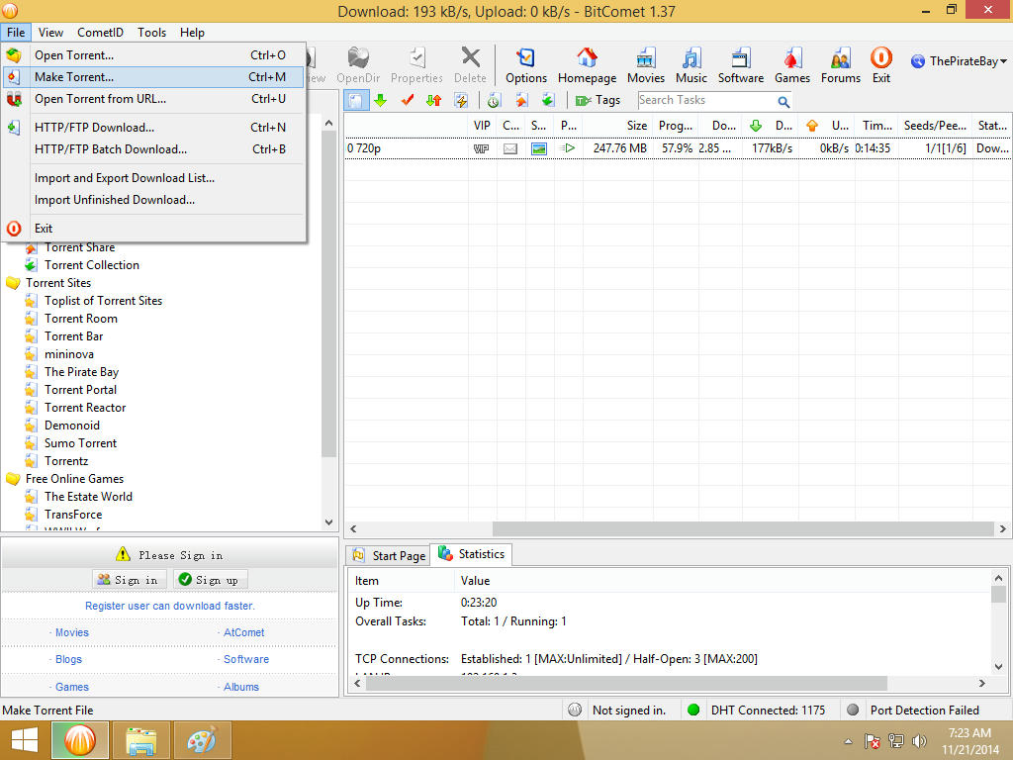Viewport: 1013px width, 760px height.
Task: Click the VIP icon in 0 720p row
Action: click(x=482, y=148)
